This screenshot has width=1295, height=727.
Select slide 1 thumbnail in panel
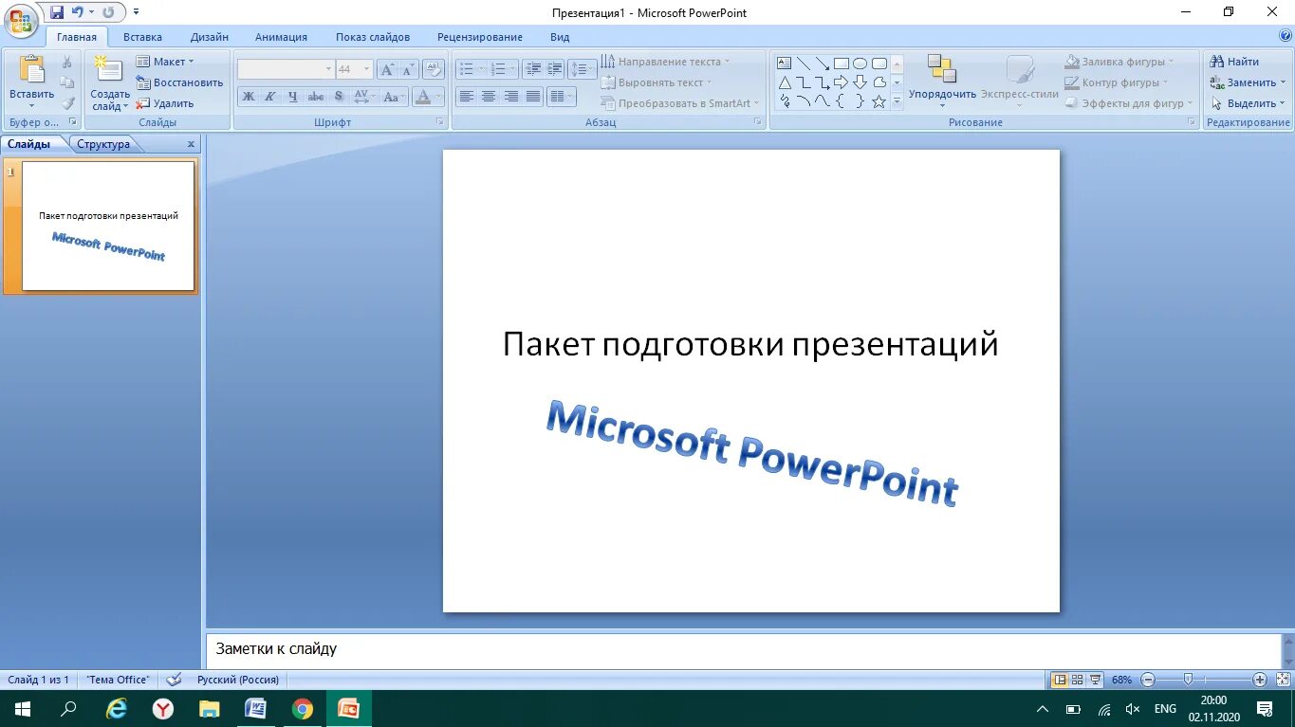pyautogui.click(x=108, y=226)
